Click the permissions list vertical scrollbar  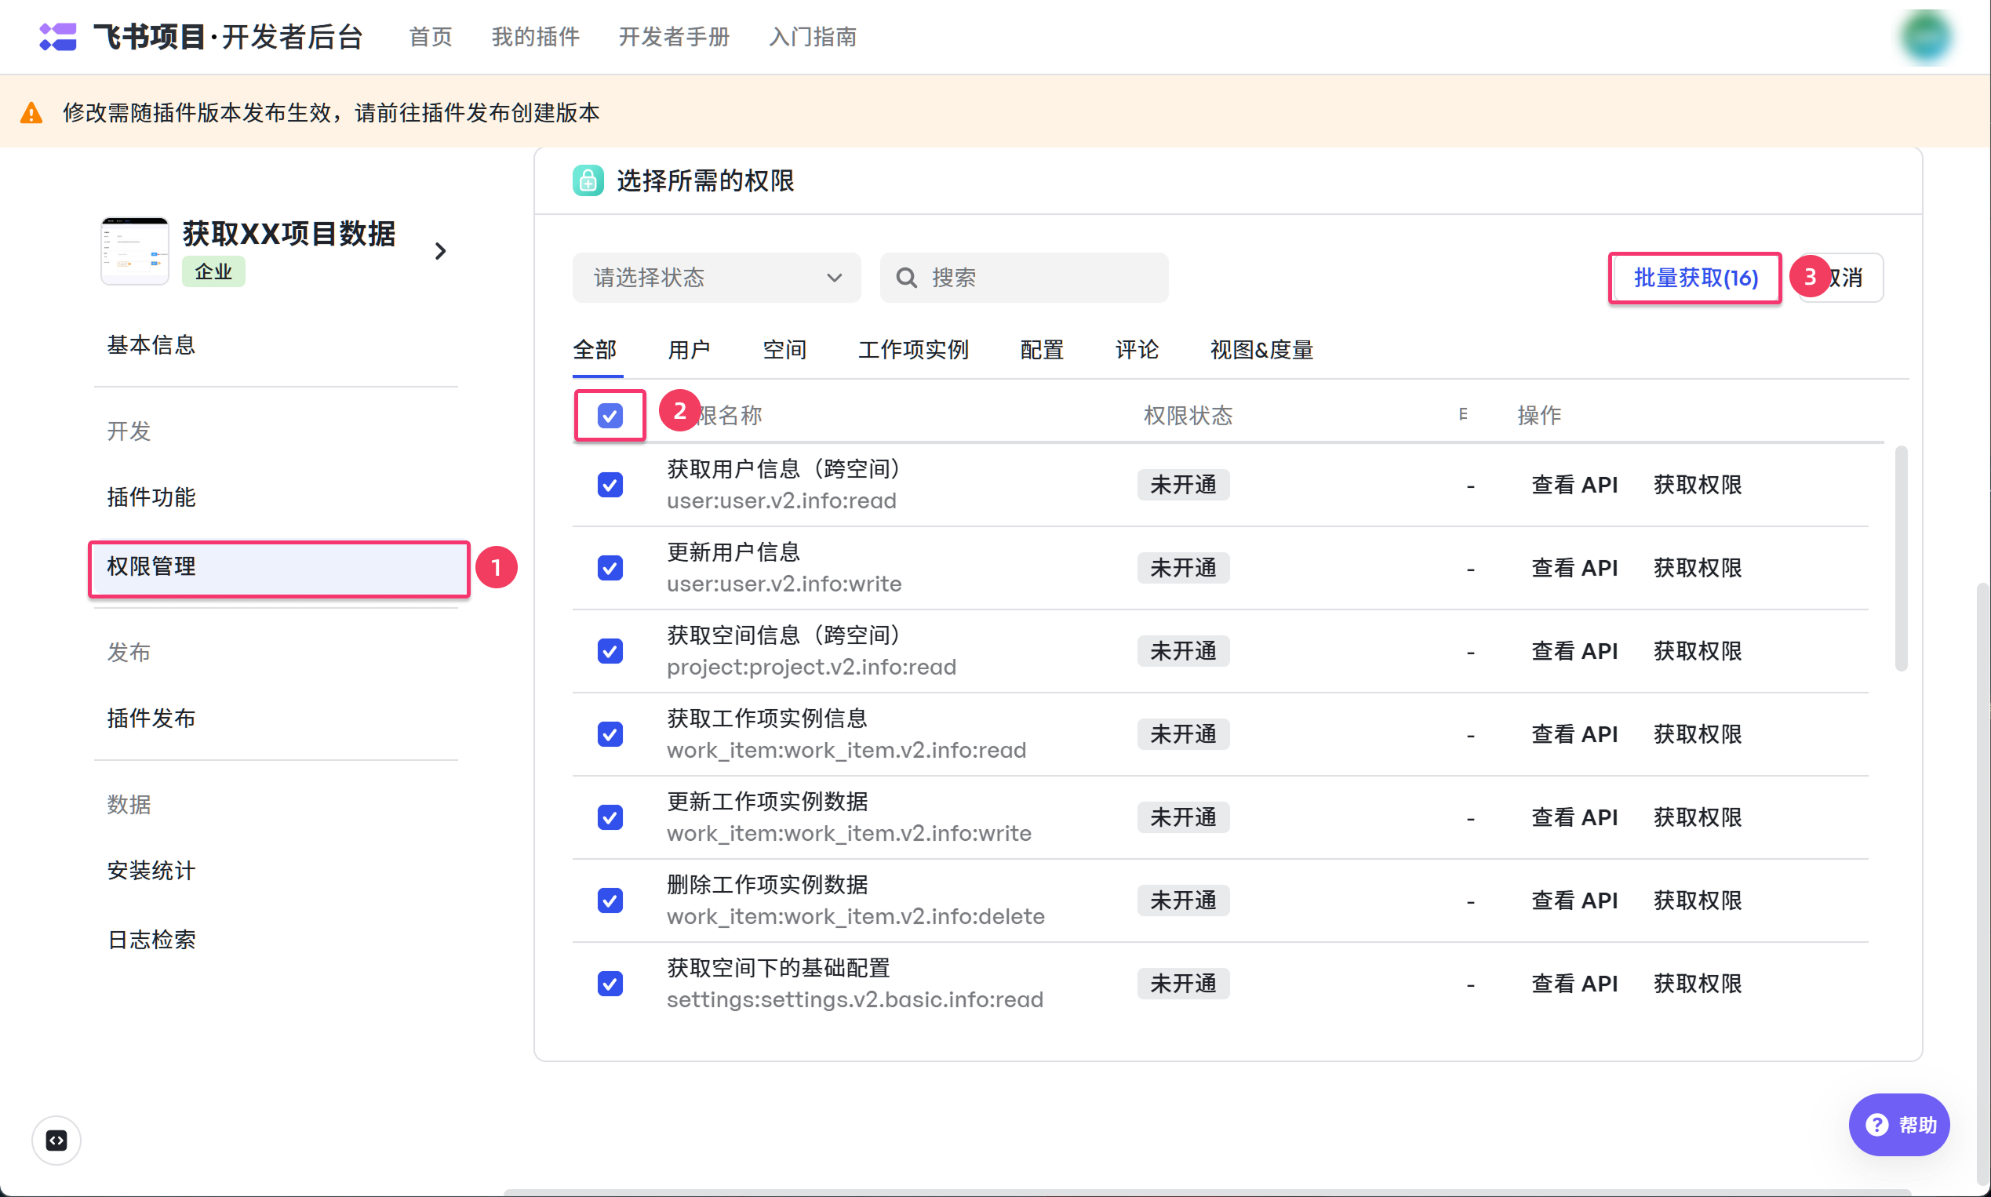[1901, 558]
